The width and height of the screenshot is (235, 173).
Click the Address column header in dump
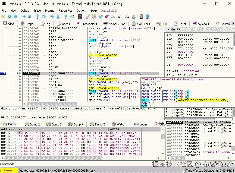(8, 129)
